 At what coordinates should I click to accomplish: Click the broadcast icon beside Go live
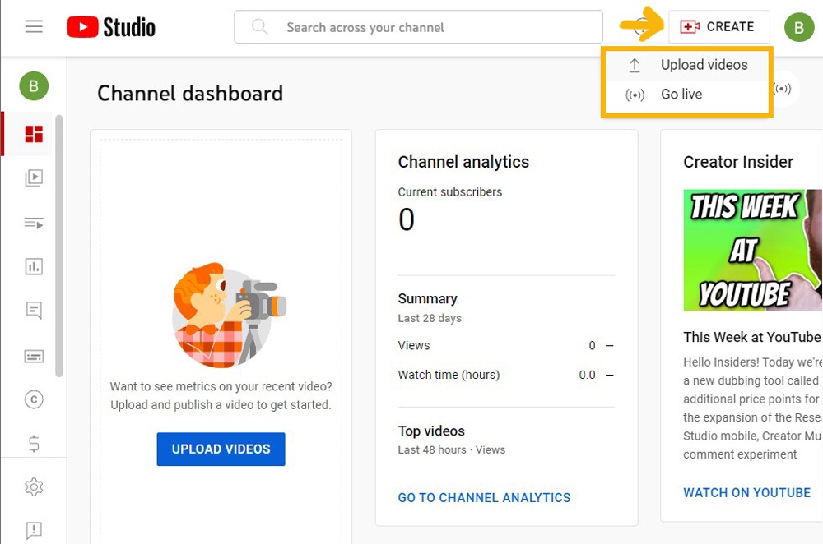click(635, 95)
